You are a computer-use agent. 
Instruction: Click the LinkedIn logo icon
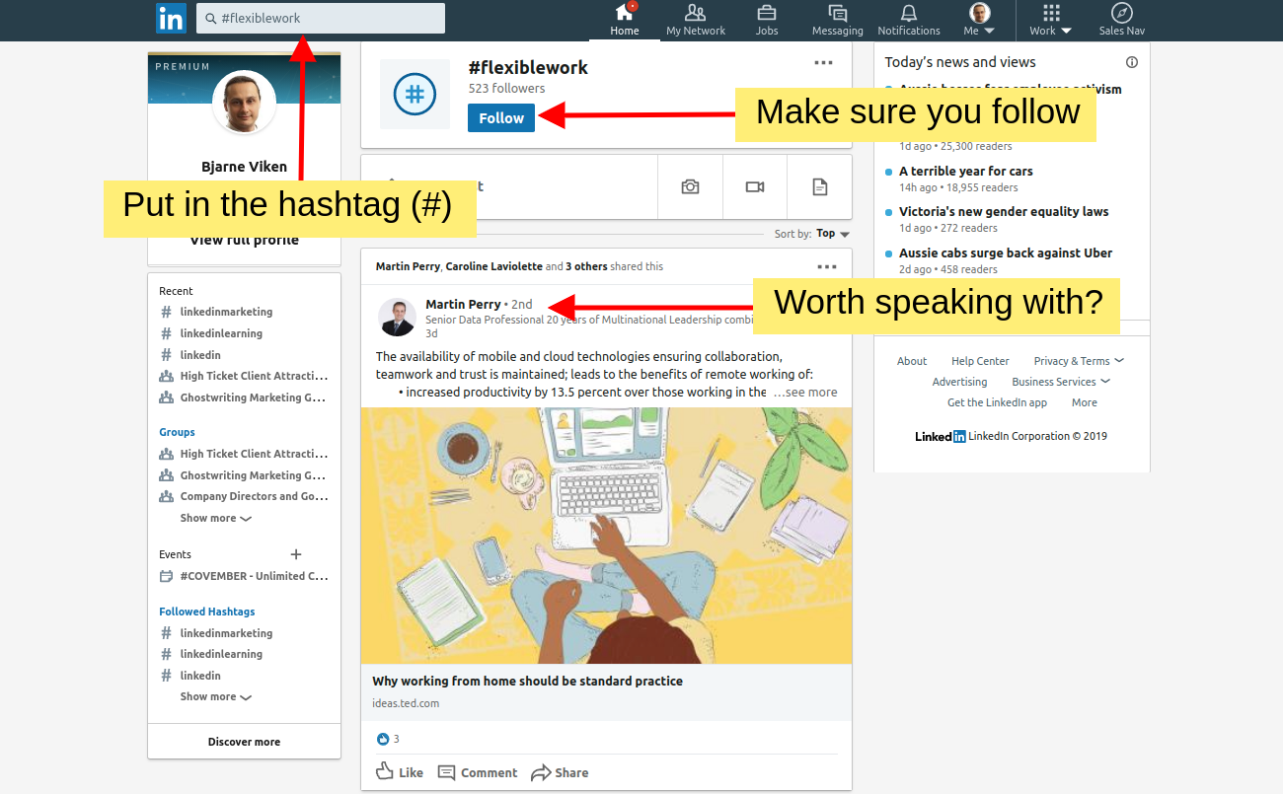coord(171,19)
